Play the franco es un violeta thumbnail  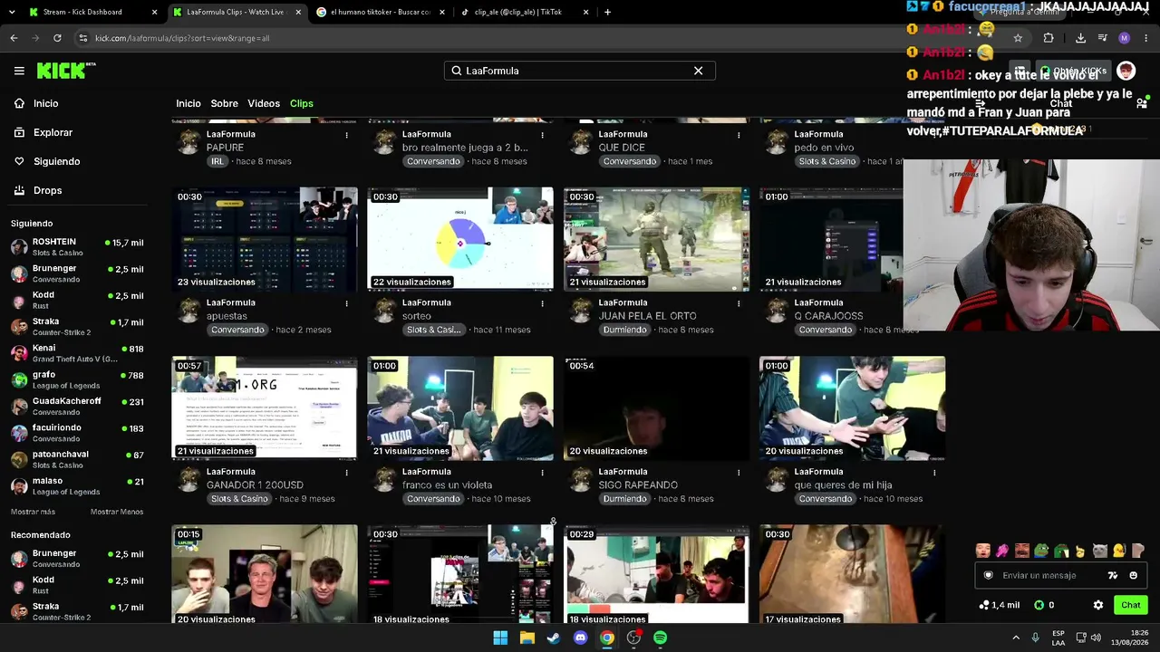pos(460,407)
